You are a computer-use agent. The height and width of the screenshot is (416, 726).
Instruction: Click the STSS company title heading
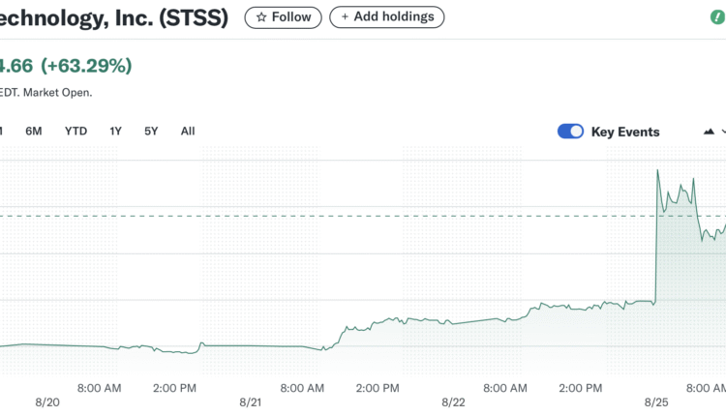pos(114,18)
